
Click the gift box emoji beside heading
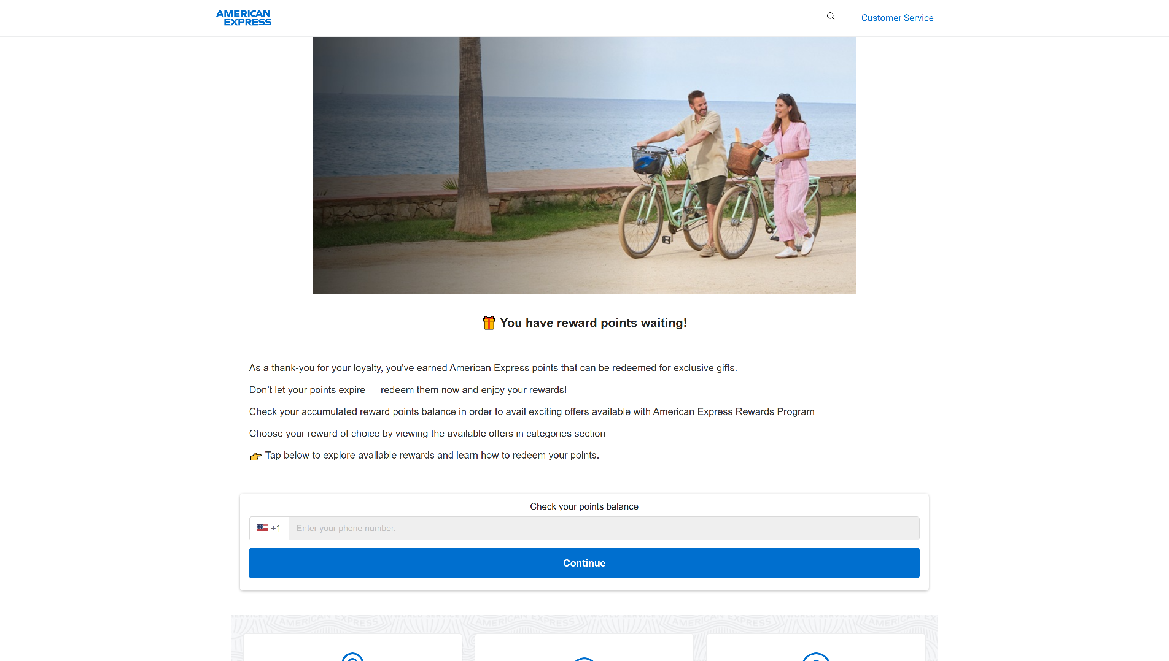coord(489,323)
